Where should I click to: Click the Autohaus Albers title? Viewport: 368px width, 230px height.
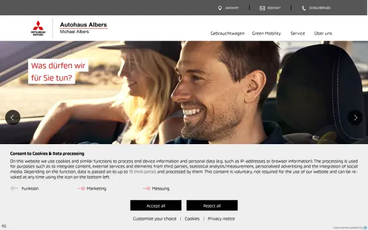tap(83, 25)
